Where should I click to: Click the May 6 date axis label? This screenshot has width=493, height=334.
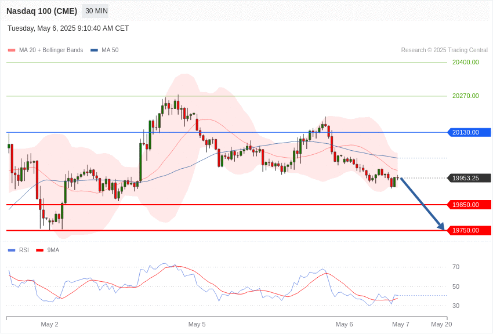pyautogui.click(x=345, y=324)
